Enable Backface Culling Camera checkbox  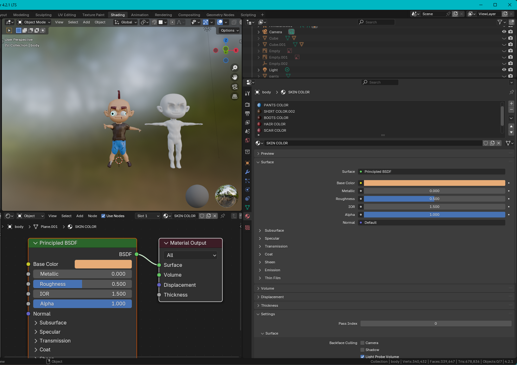point(362,343)
